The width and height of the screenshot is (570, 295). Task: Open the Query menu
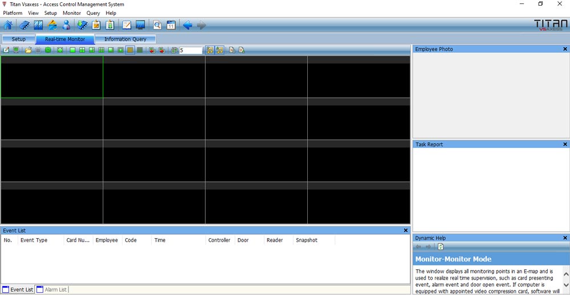[x=93, y=13]
